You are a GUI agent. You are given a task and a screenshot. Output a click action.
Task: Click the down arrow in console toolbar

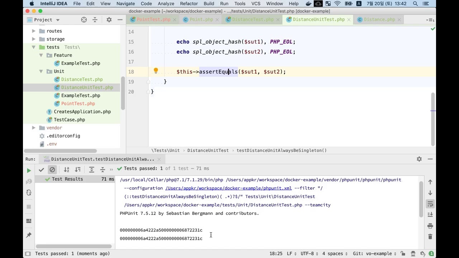(x=430, y=193)
